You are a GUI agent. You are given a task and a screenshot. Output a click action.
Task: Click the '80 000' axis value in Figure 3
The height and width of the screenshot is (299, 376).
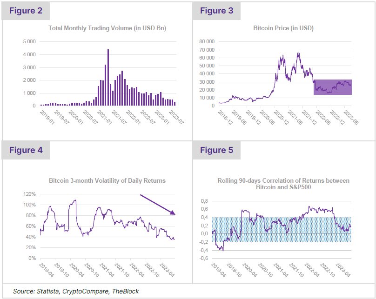point(207,42)
